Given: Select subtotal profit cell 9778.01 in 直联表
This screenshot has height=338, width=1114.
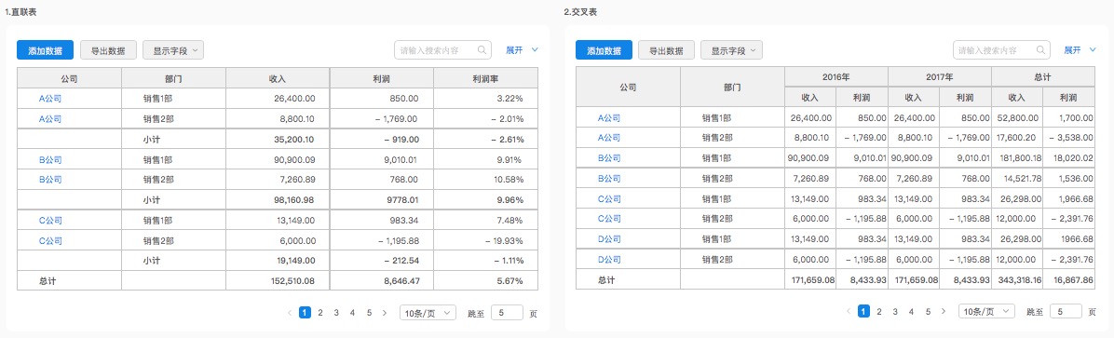Looking at the screenshot, I should coord(382,200).
